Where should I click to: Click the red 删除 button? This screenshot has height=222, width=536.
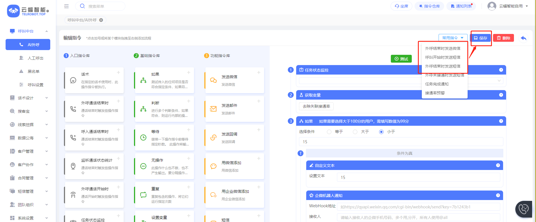click(504, 38)
